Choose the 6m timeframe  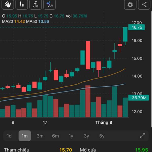coord(55,136)
